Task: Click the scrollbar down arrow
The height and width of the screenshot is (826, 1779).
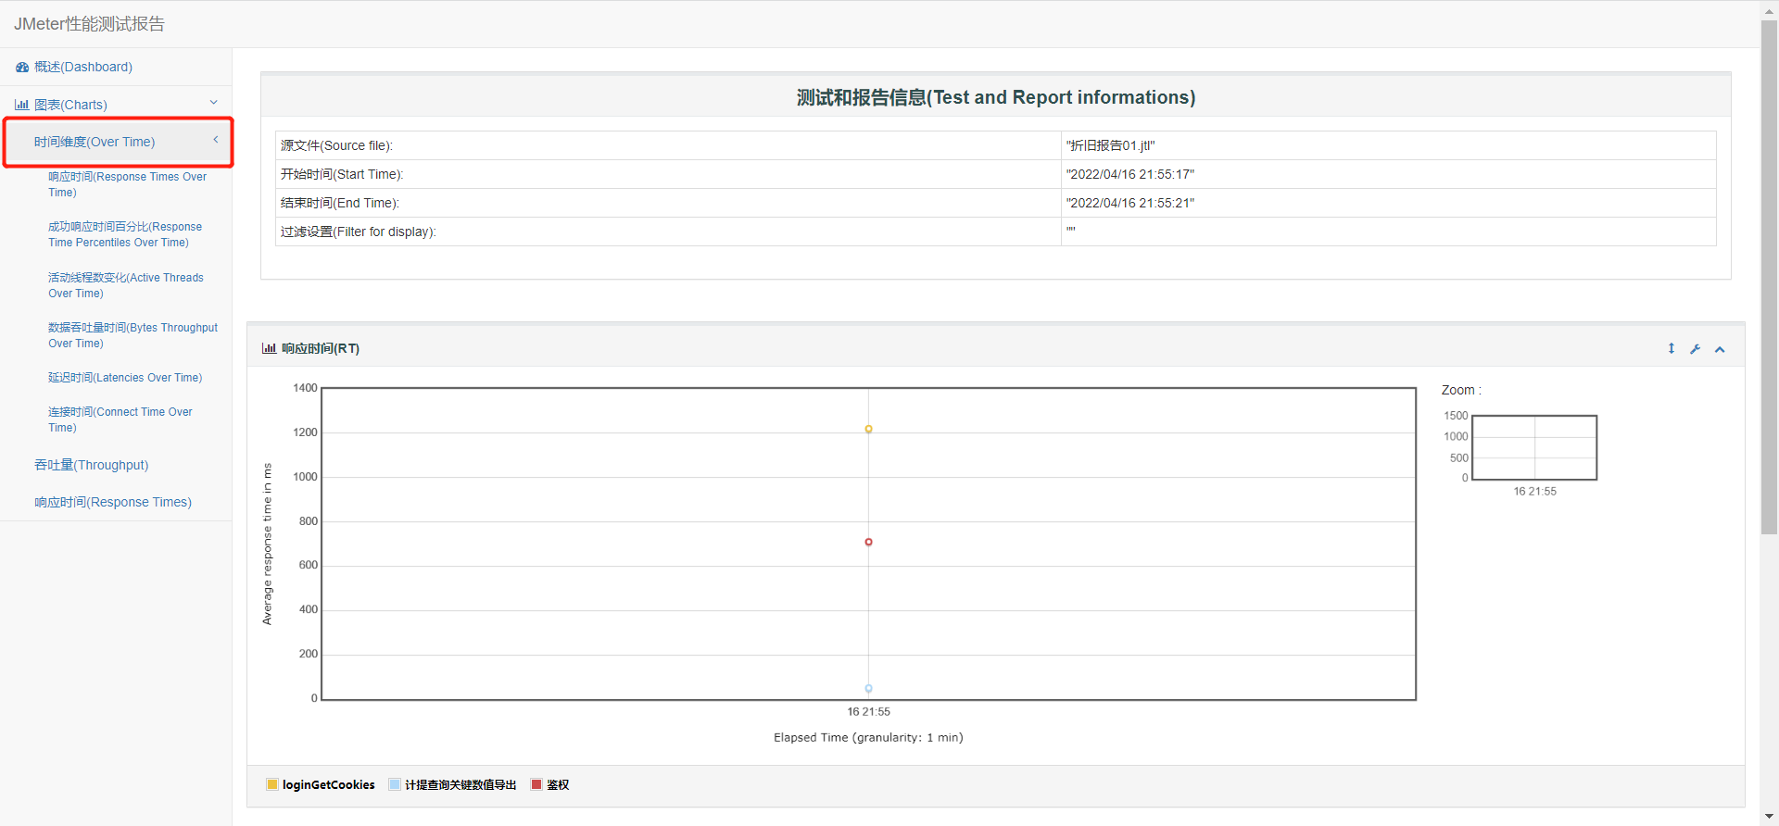Action: tap(1769, 817)
